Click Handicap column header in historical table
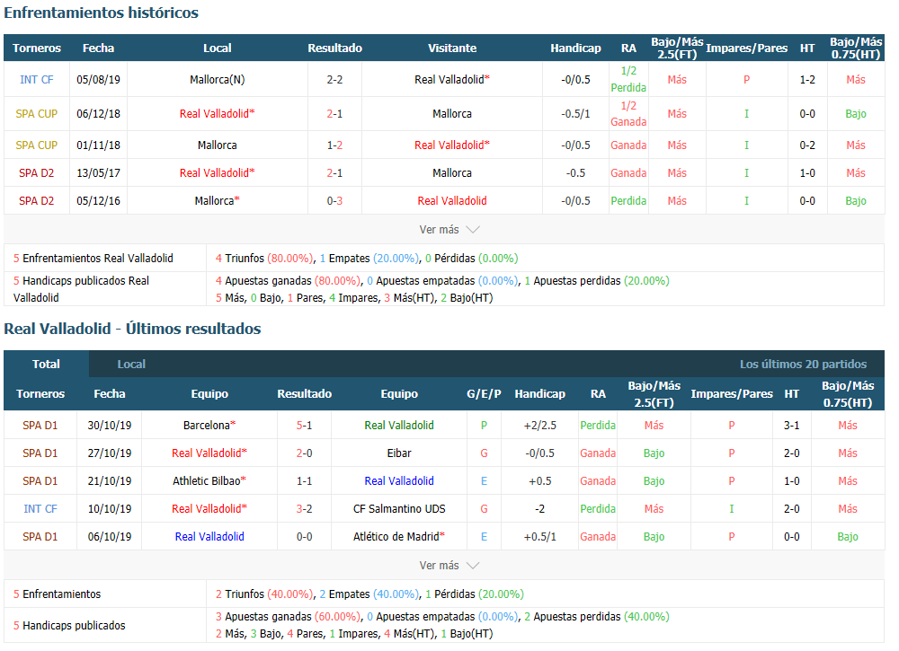Image resolution: width=899 pixels, height=651 pixels. pos(575,48)
